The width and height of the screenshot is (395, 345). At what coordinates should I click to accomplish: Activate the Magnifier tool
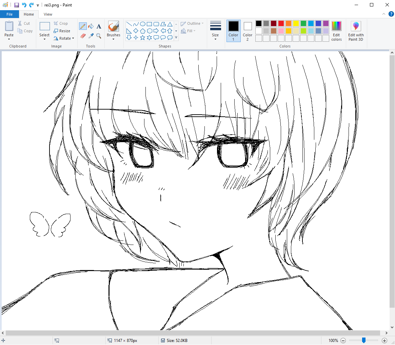click(x=99, y=36)
